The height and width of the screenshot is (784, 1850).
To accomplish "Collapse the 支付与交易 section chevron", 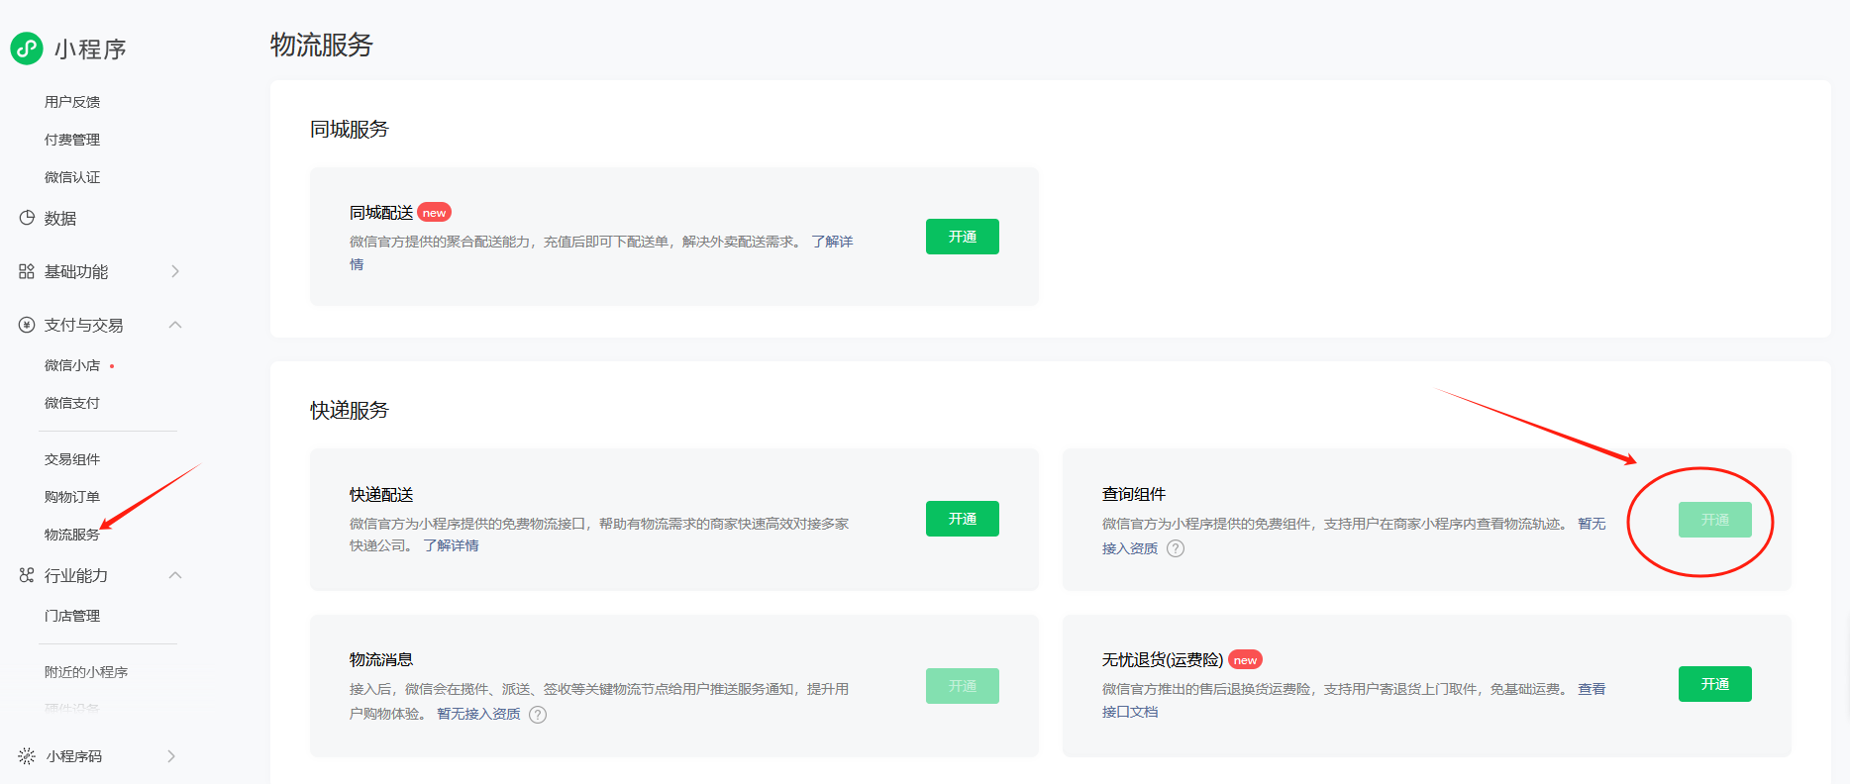I will (x=175, y=325).
